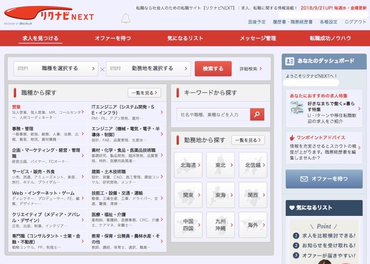Expand STEP2 勤務地を選択する selector
Image resolution: width=370 pixels, height=264 pixels.
(x=148, y=68)
